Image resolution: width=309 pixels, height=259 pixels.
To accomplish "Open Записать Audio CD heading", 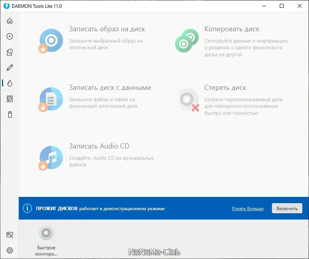I will pos(99,146).
